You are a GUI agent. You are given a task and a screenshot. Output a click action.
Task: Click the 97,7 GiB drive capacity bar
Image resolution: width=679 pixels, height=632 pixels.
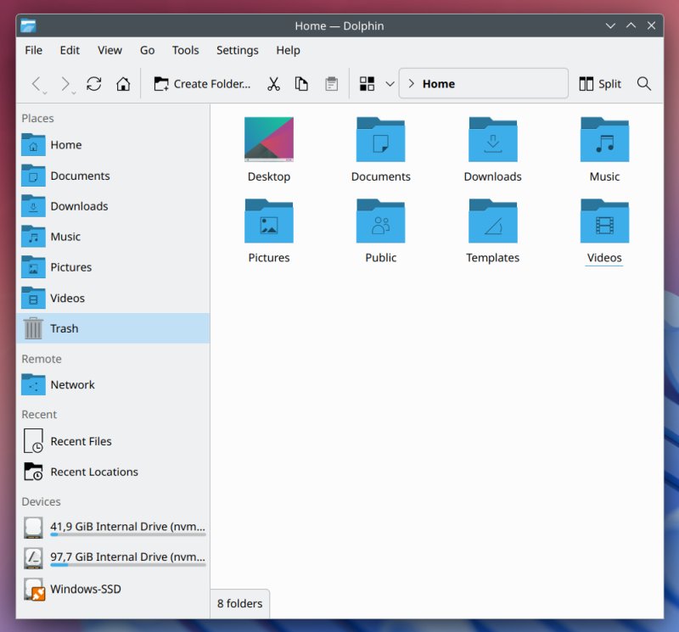tap(127, 565)
